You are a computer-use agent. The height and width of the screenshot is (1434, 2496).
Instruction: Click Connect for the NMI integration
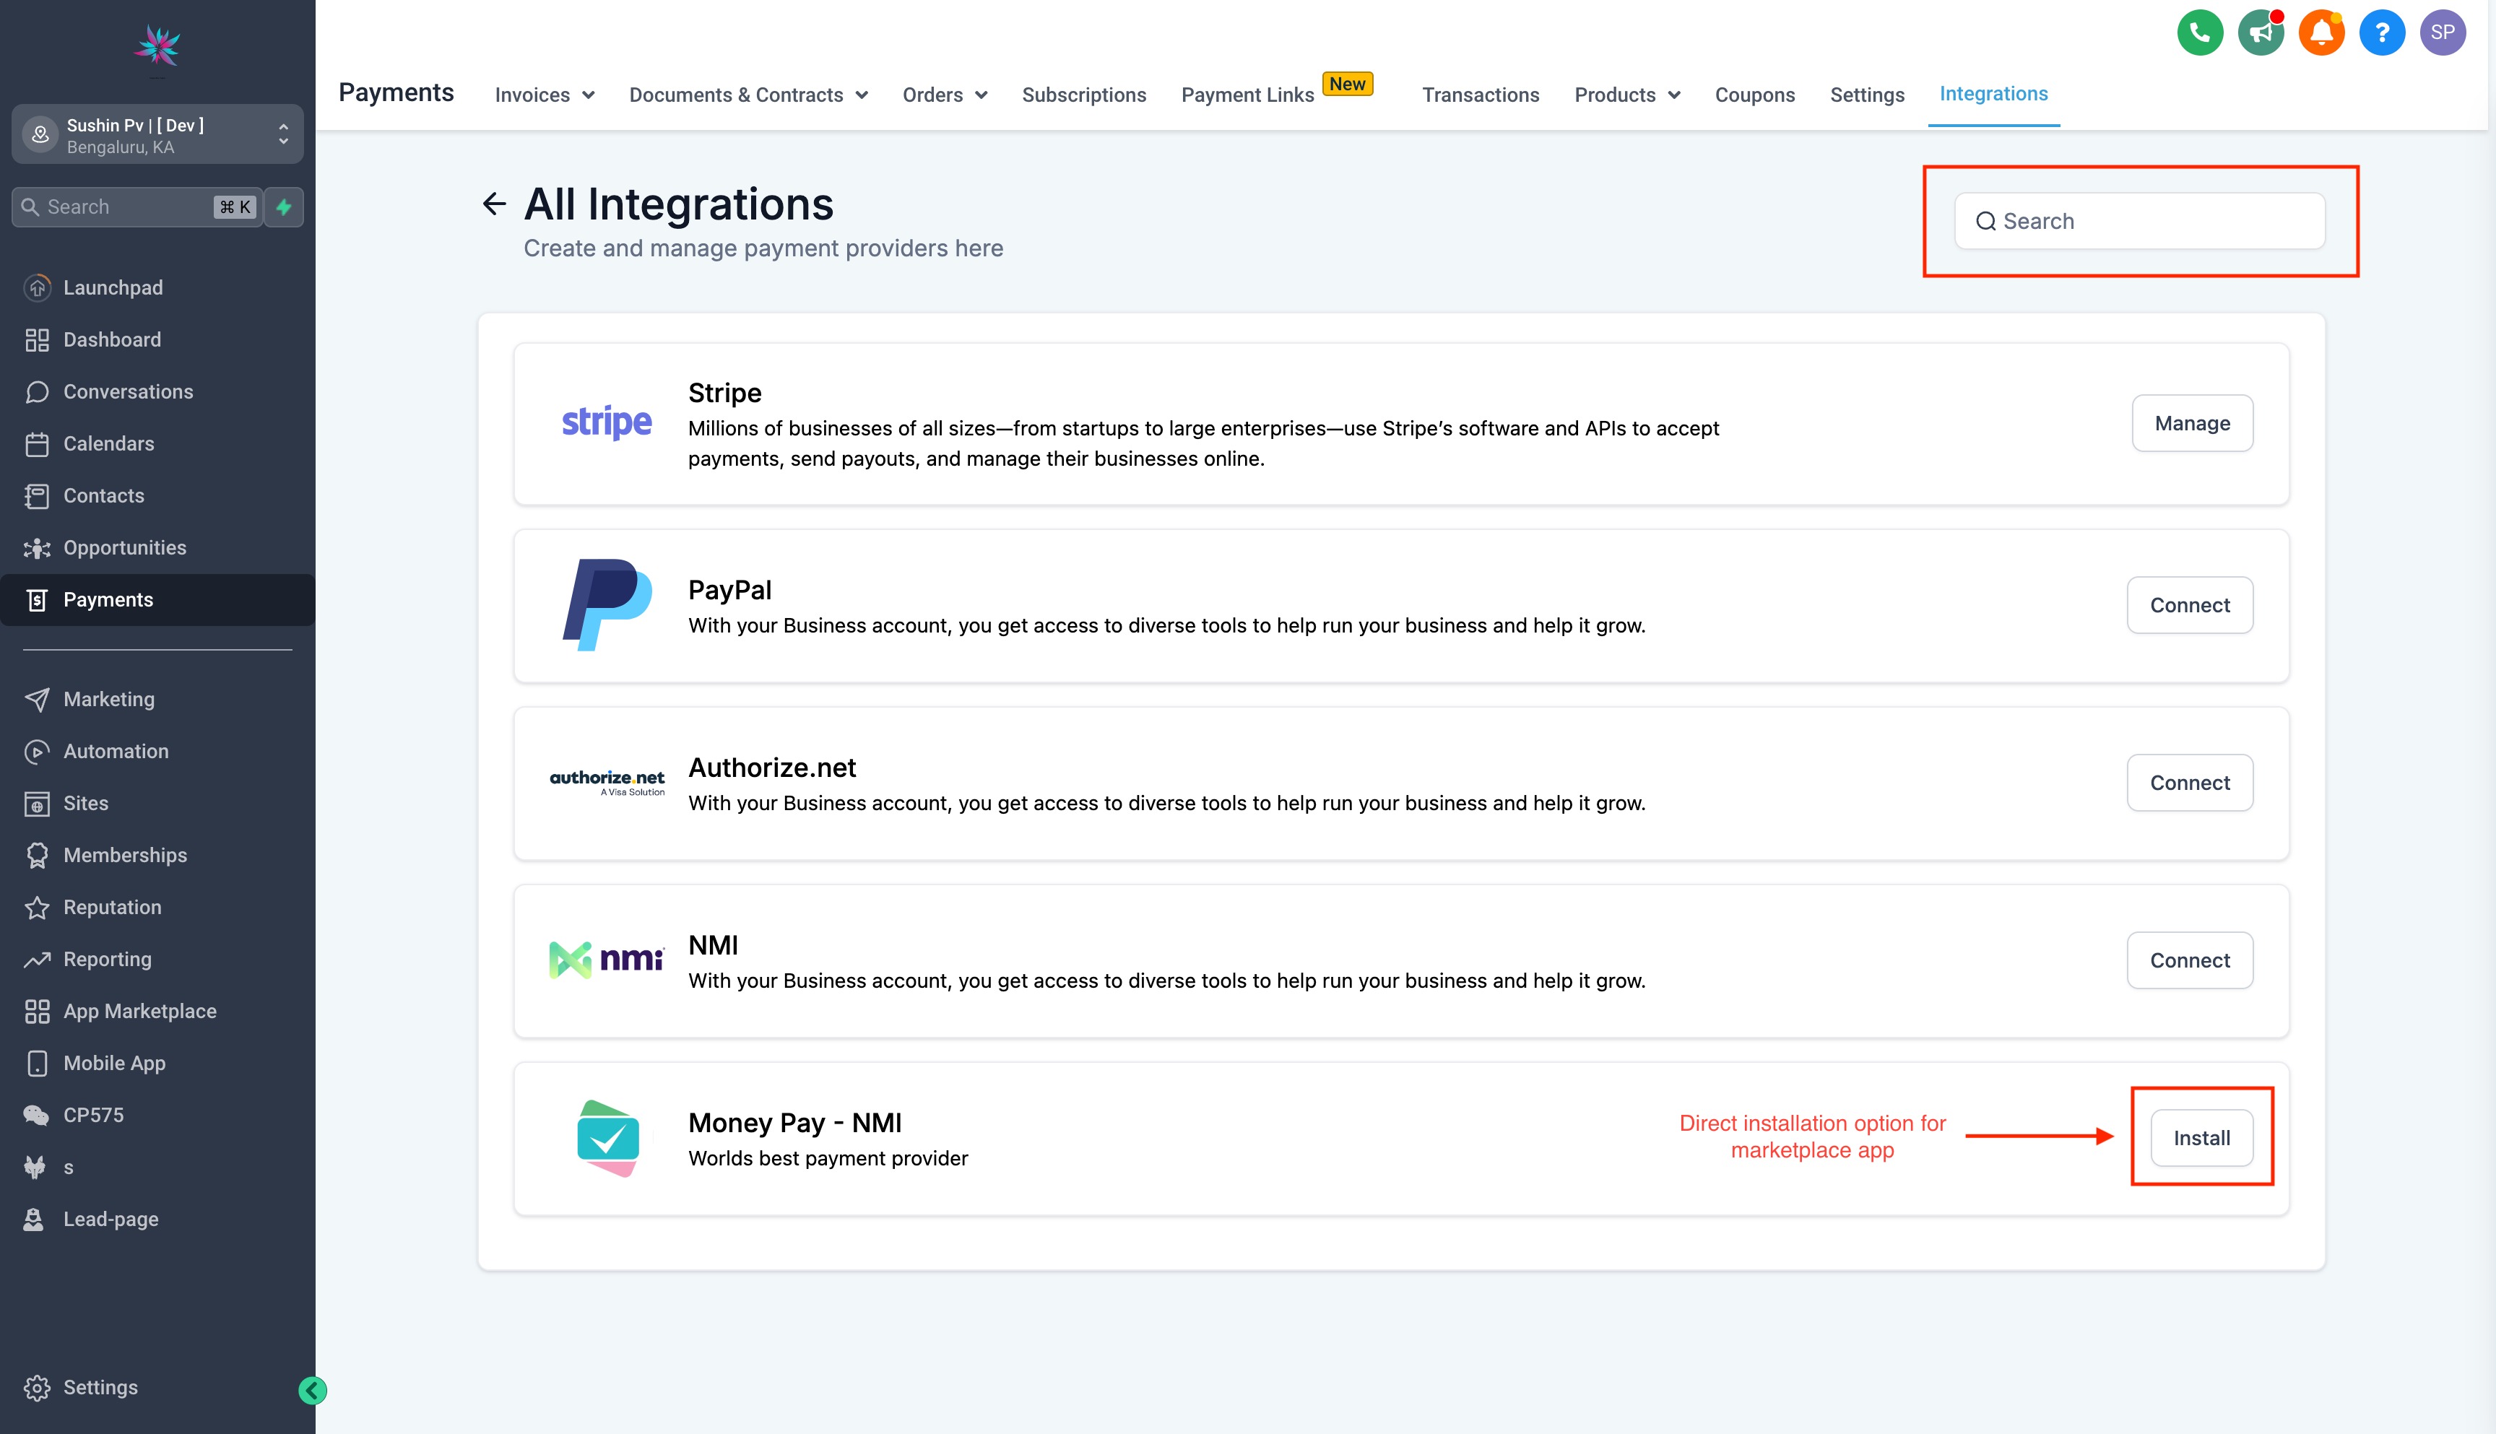point(2188,960)
